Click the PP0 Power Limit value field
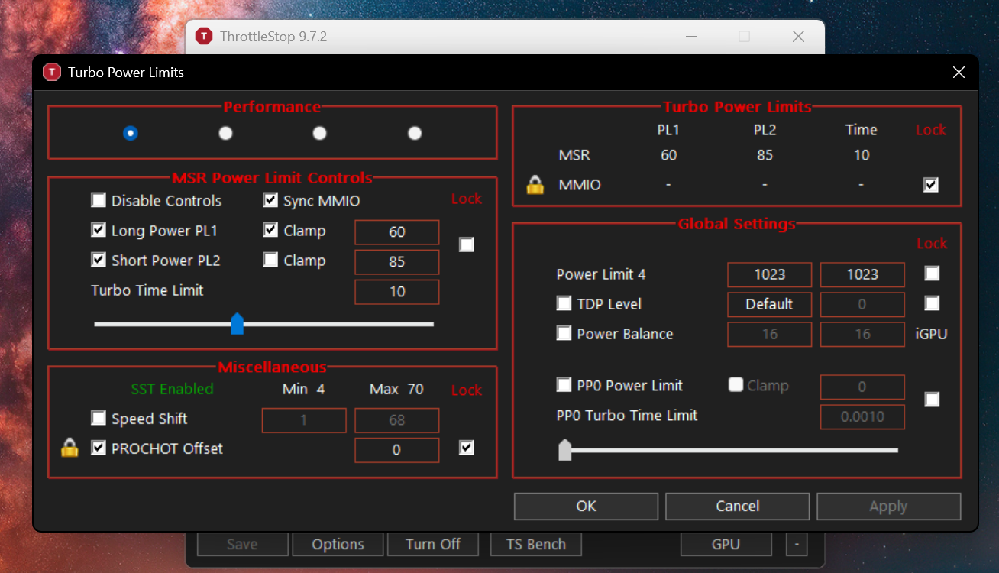Screen dimensions: 999x573 point(862,387)
